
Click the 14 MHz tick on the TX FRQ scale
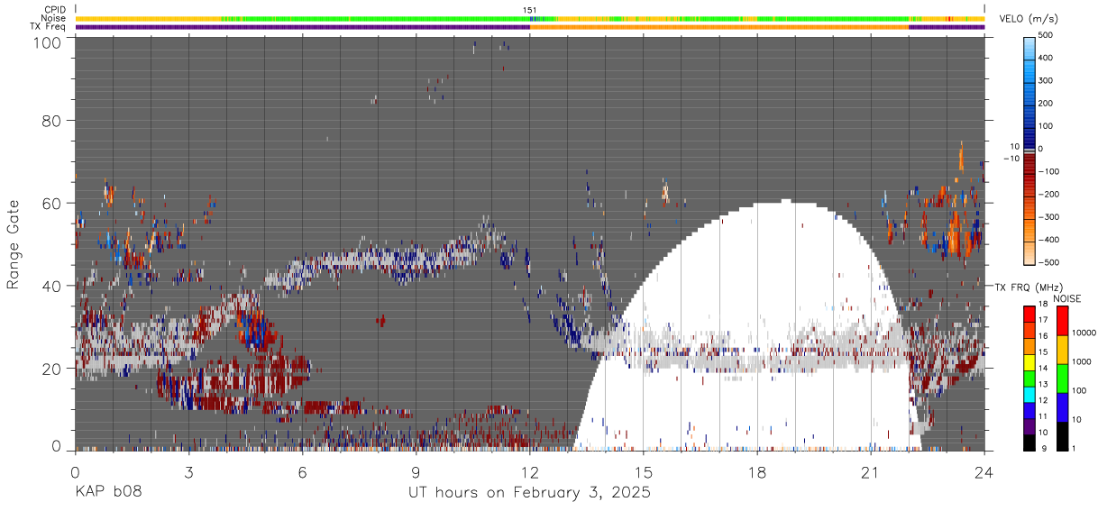coord(1044,370)
